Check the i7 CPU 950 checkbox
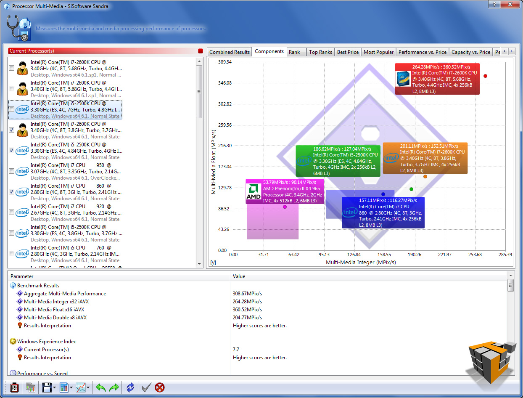 click(11, 171)
